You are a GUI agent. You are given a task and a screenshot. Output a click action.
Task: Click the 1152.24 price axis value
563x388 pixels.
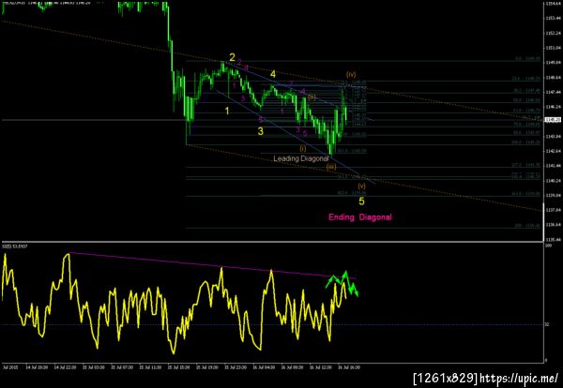pos(554,33)
